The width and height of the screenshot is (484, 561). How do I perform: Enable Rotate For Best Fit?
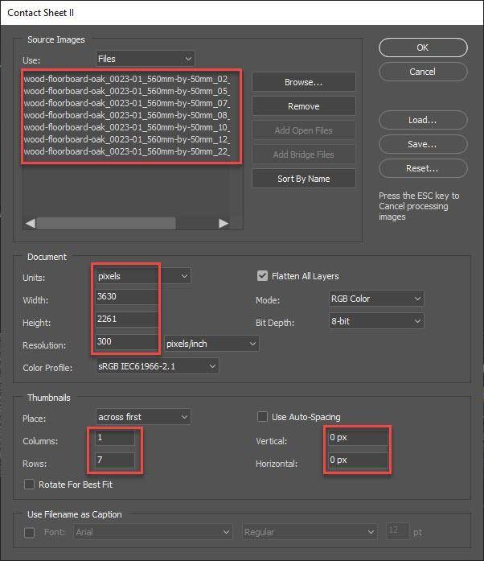pyautogui.click(x=30, y=485)
